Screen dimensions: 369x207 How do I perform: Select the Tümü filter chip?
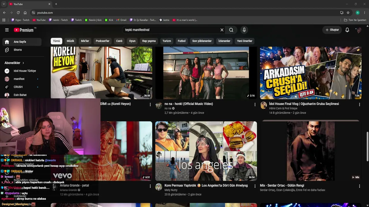click(57, 41)
